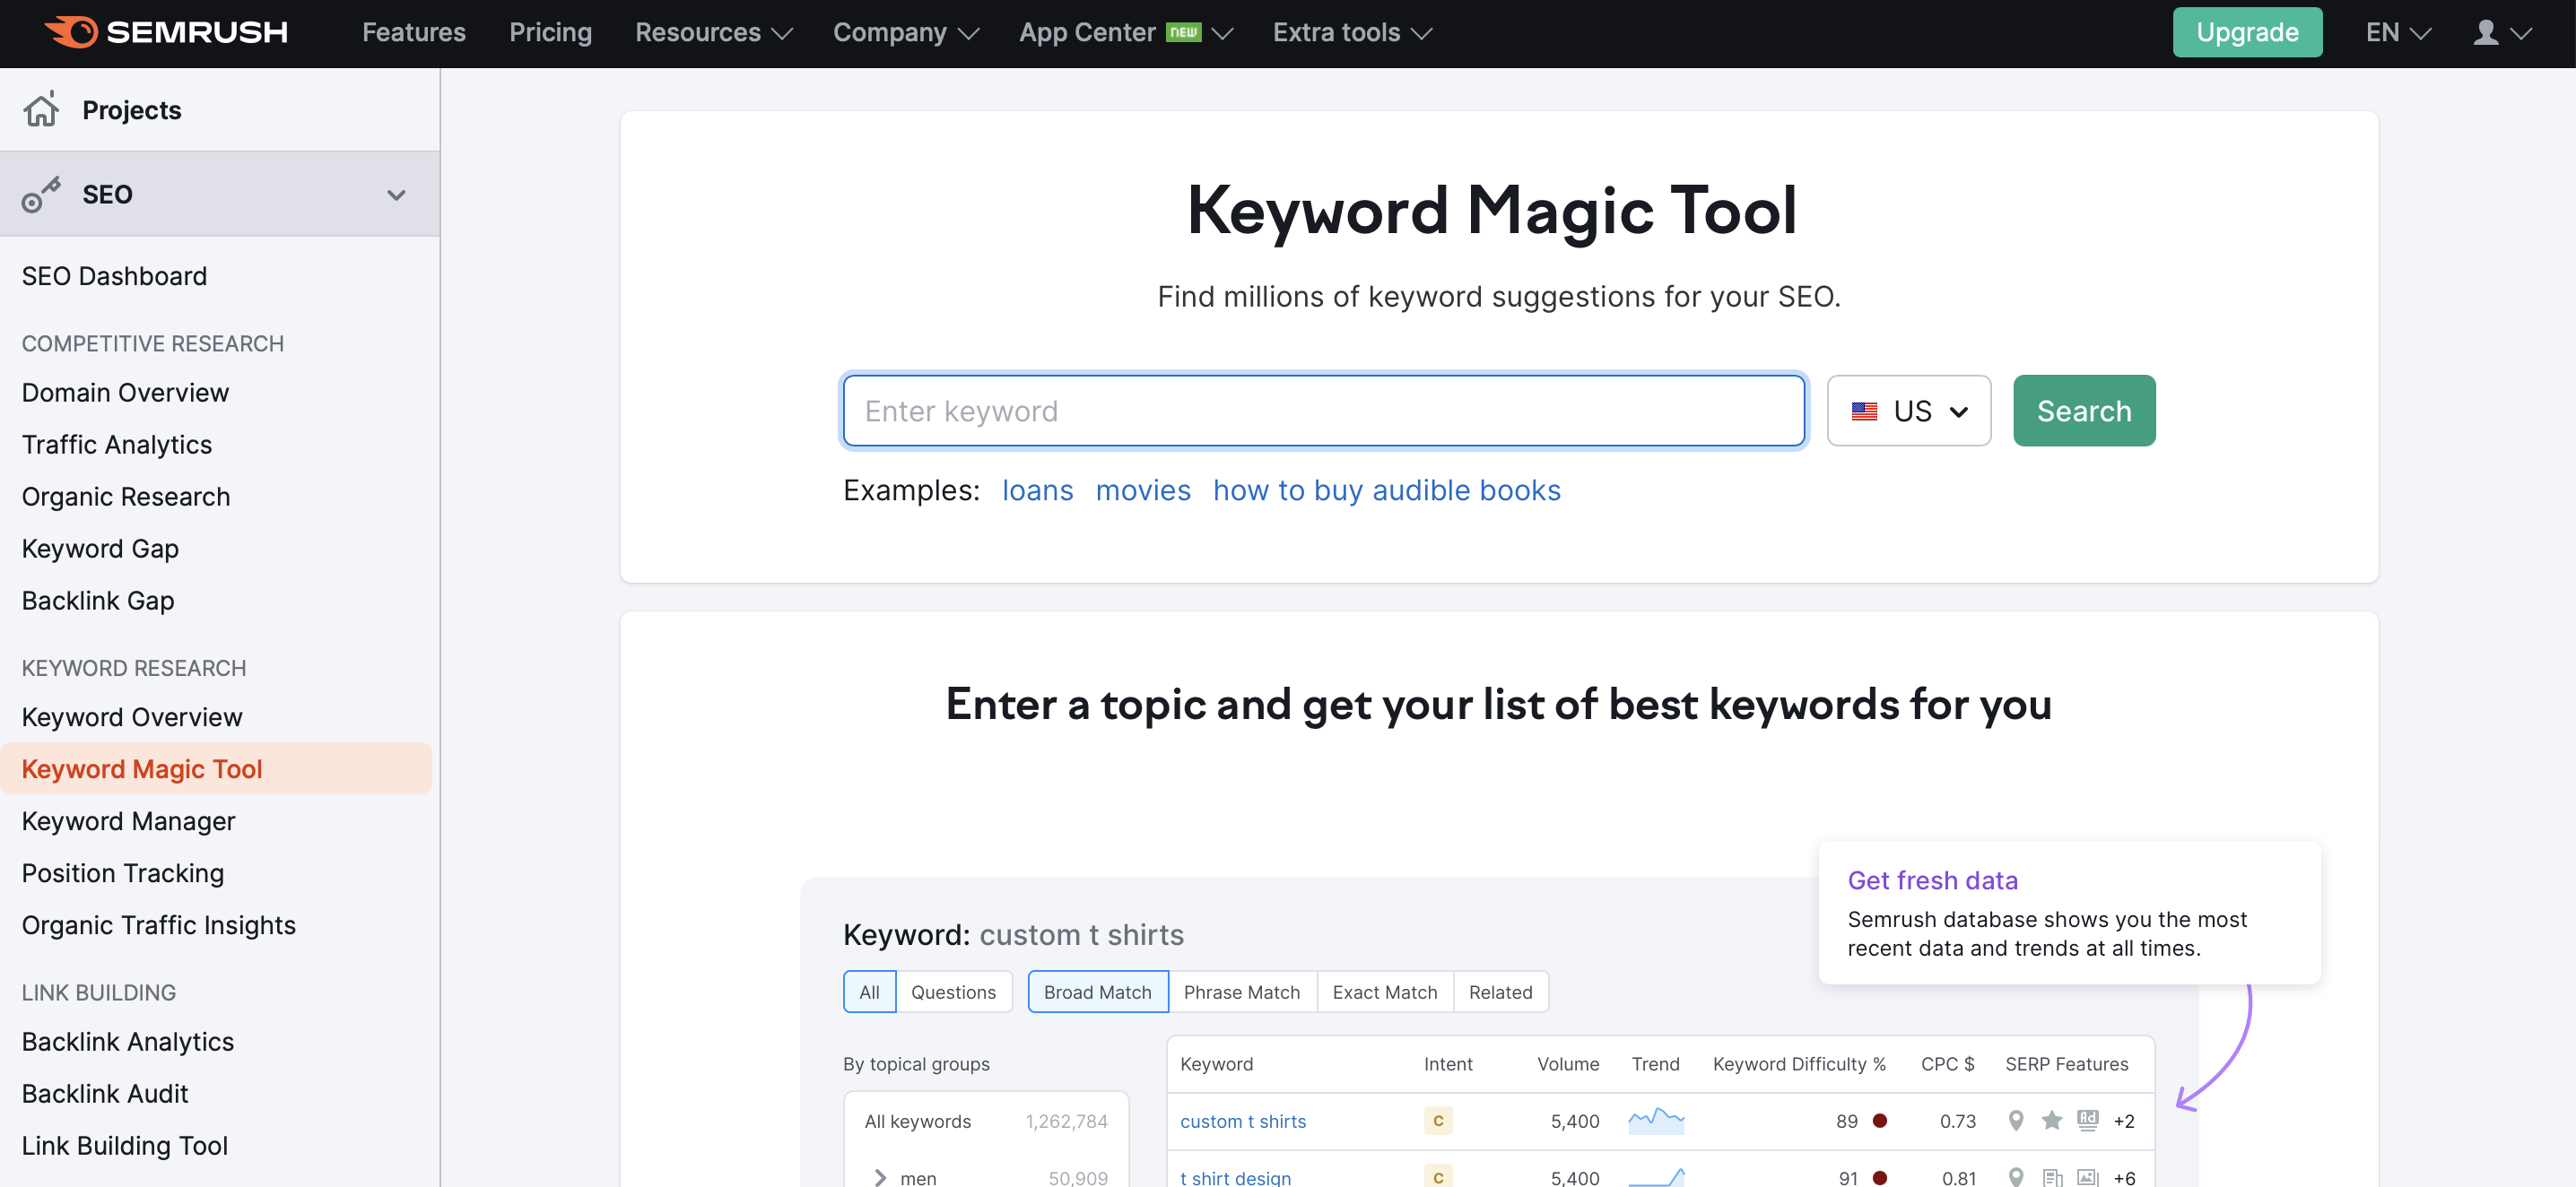Image resolution: width=2576 pixels, height=1187 pixels.
Task: Open the EN language selector
Action: pos(2398,33)
